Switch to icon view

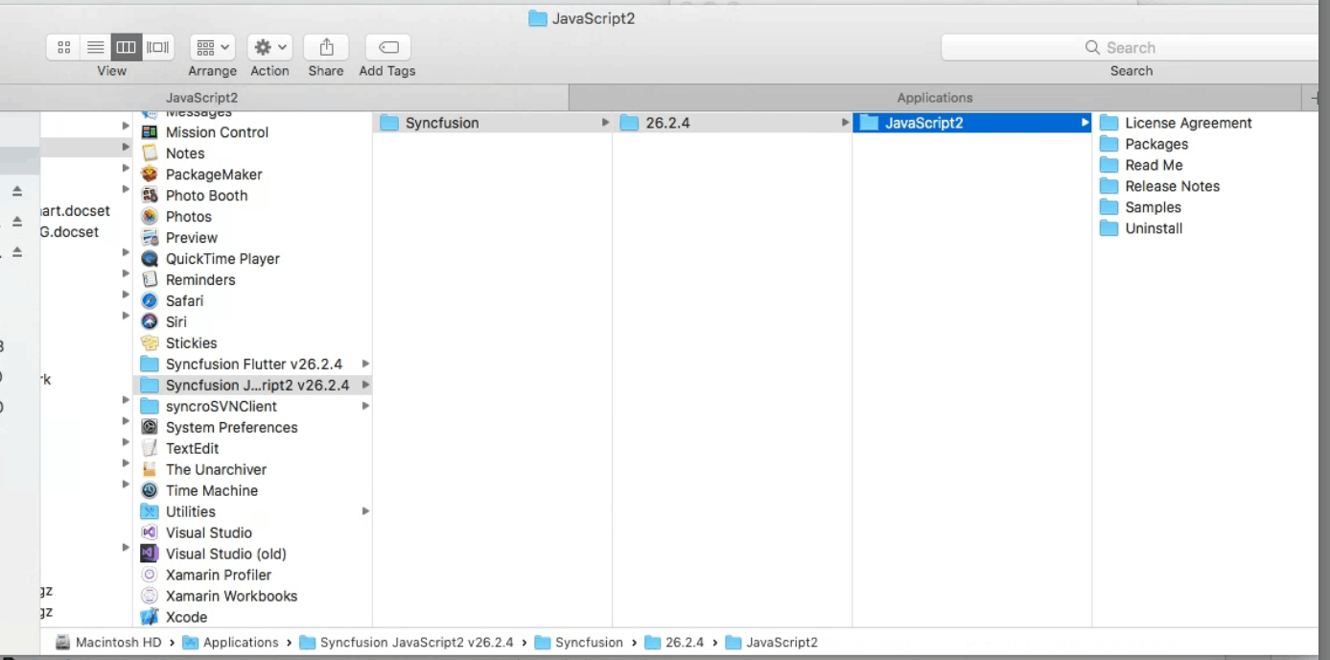pyautogui.click(x=64, y=46)
